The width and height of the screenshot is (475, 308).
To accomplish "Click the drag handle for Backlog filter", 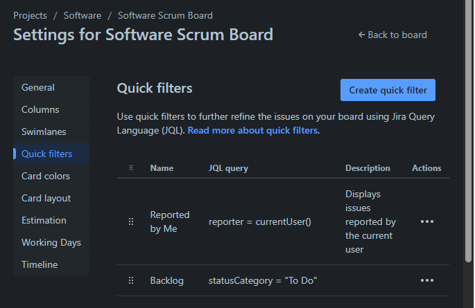I will pos(131,280).
